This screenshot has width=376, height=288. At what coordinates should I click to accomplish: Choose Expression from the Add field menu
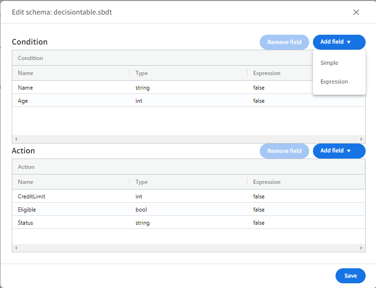[334, 82]
